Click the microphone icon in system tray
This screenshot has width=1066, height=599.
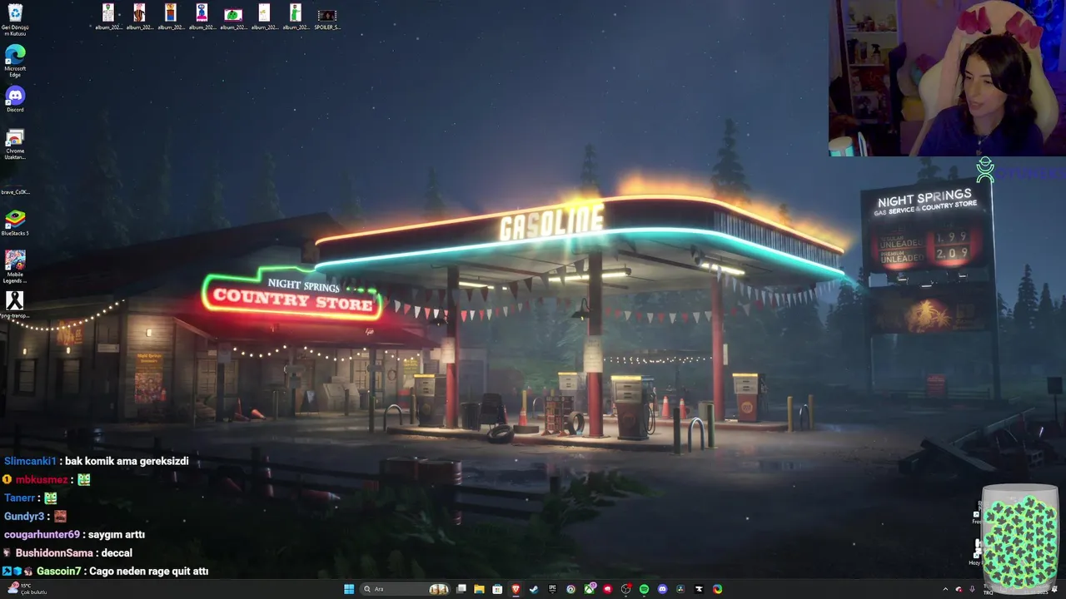click(x=972, y=589)
